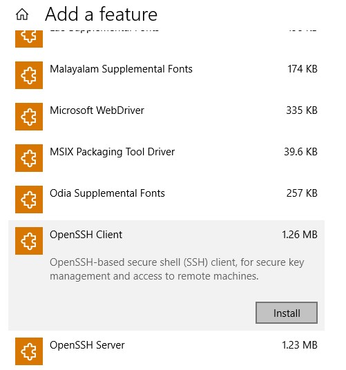This screenshot has width=346, height=370.
Task: Click the partially hidden top feature icon
Action: coord(29,39)
